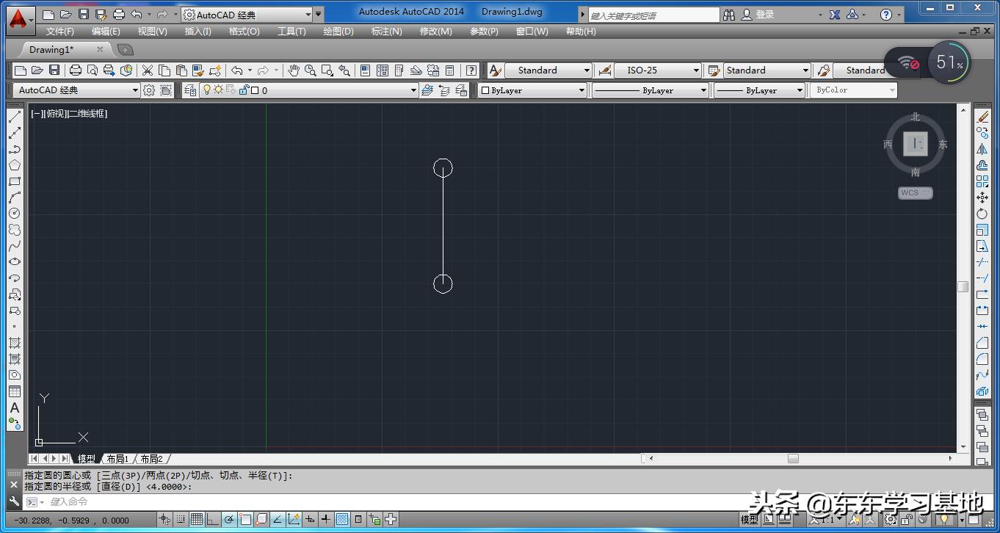1000x533 pixels.
Task: Toggle Snap Mode in status bar
Action: (181, 520)
